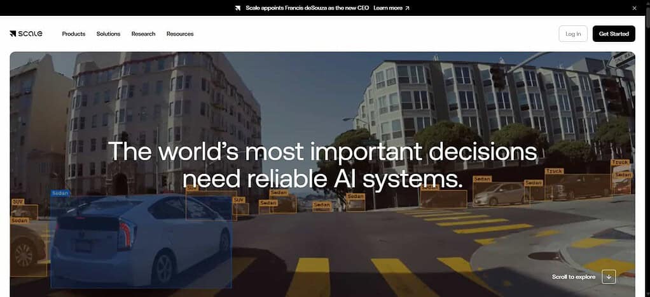Open the Solutions menu
The width and height of the screenshot is (650, 297).
coord(108,34)
